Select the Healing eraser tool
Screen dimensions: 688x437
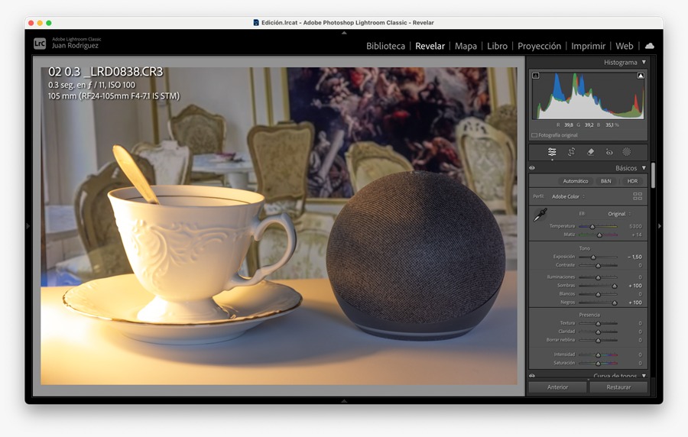[591, 152]
